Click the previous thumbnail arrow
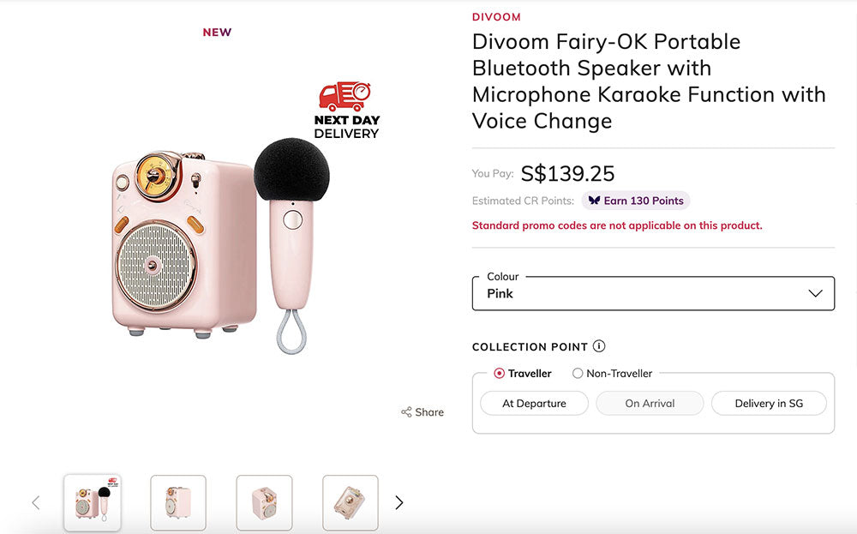 (x=36, y=503)
